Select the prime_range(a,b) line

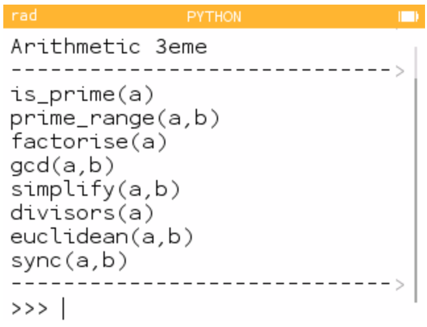click(x=115, y=119)
